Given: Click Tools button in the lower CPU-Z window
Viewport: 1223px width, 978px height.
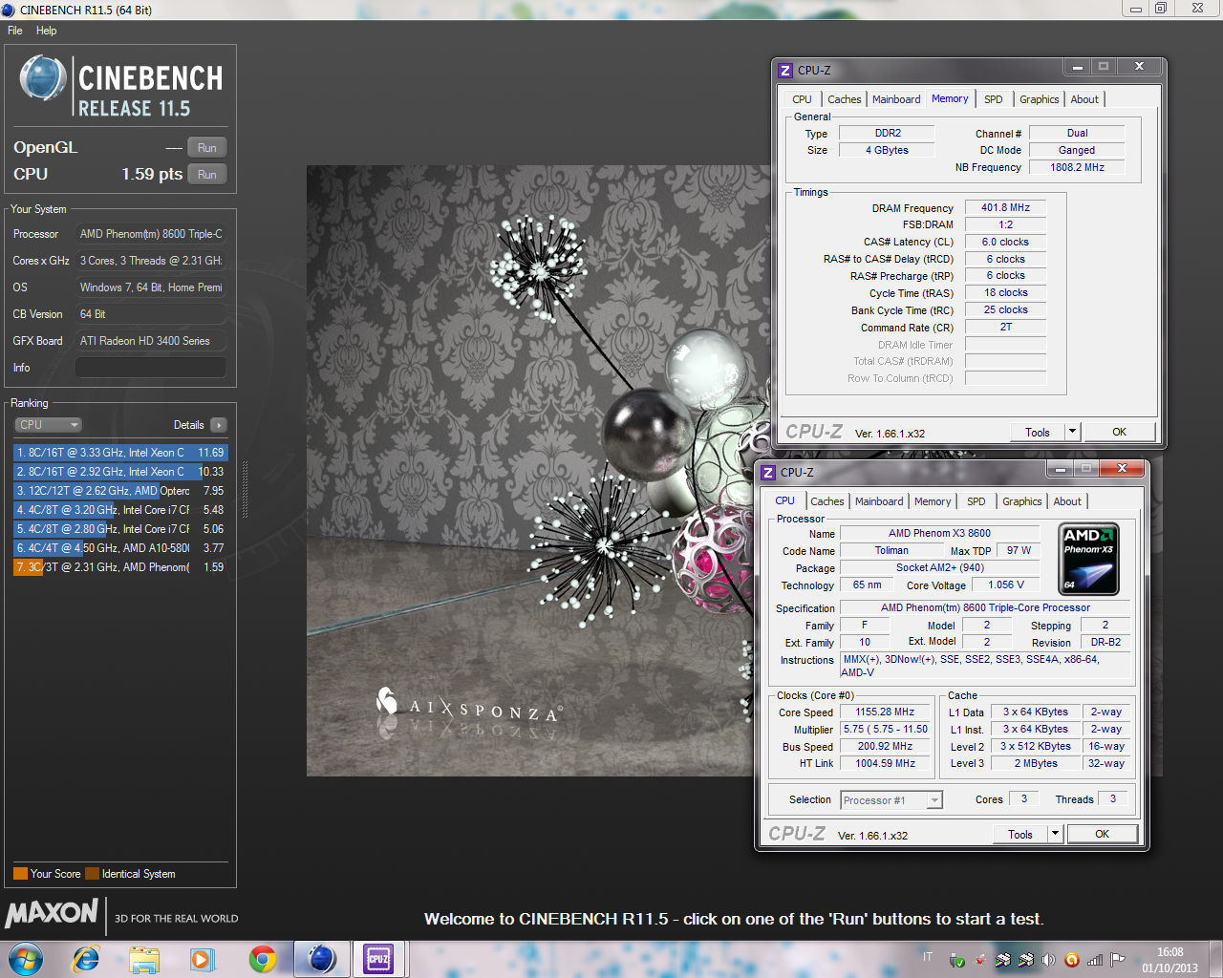Looking at the screenshot, I should coord(1020,834).
